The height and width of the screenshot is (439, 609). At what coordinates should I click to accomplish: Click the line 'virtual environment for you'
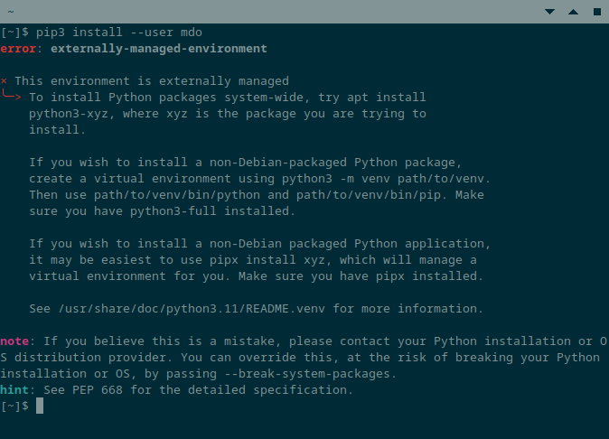coord(256,276)
